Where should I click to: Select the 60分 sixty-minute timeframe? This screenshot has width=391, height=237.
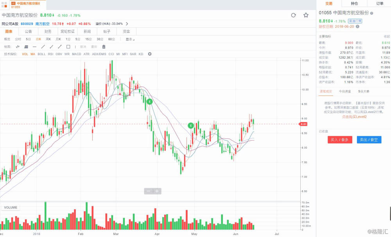point(111,39)
